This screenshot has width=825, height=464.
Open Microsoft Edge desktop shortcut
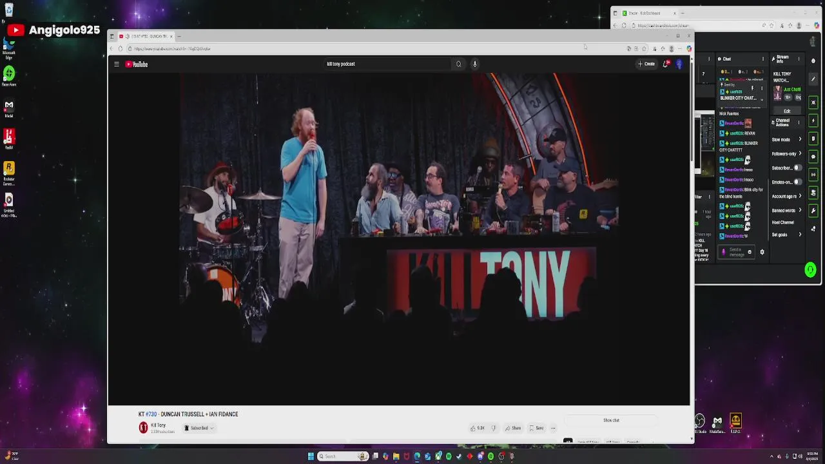[9, 48]
